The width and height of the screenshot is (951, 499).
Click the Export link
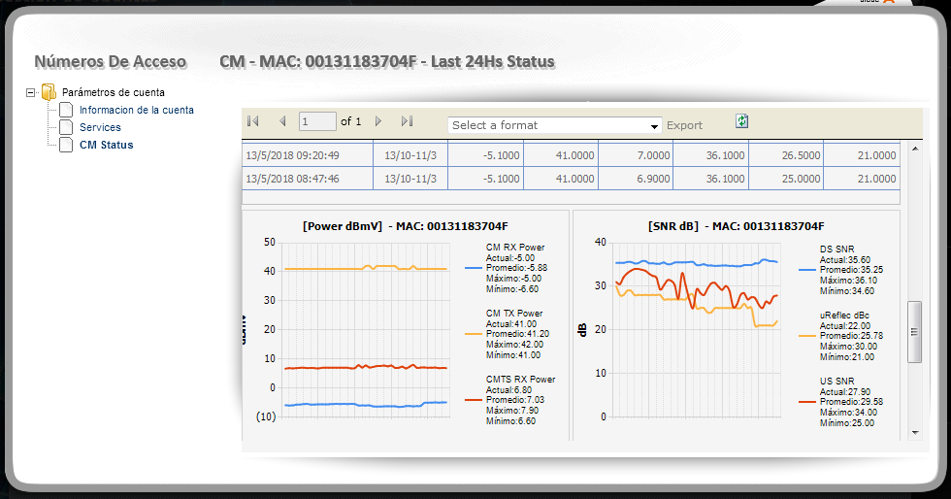pos(684,125)
